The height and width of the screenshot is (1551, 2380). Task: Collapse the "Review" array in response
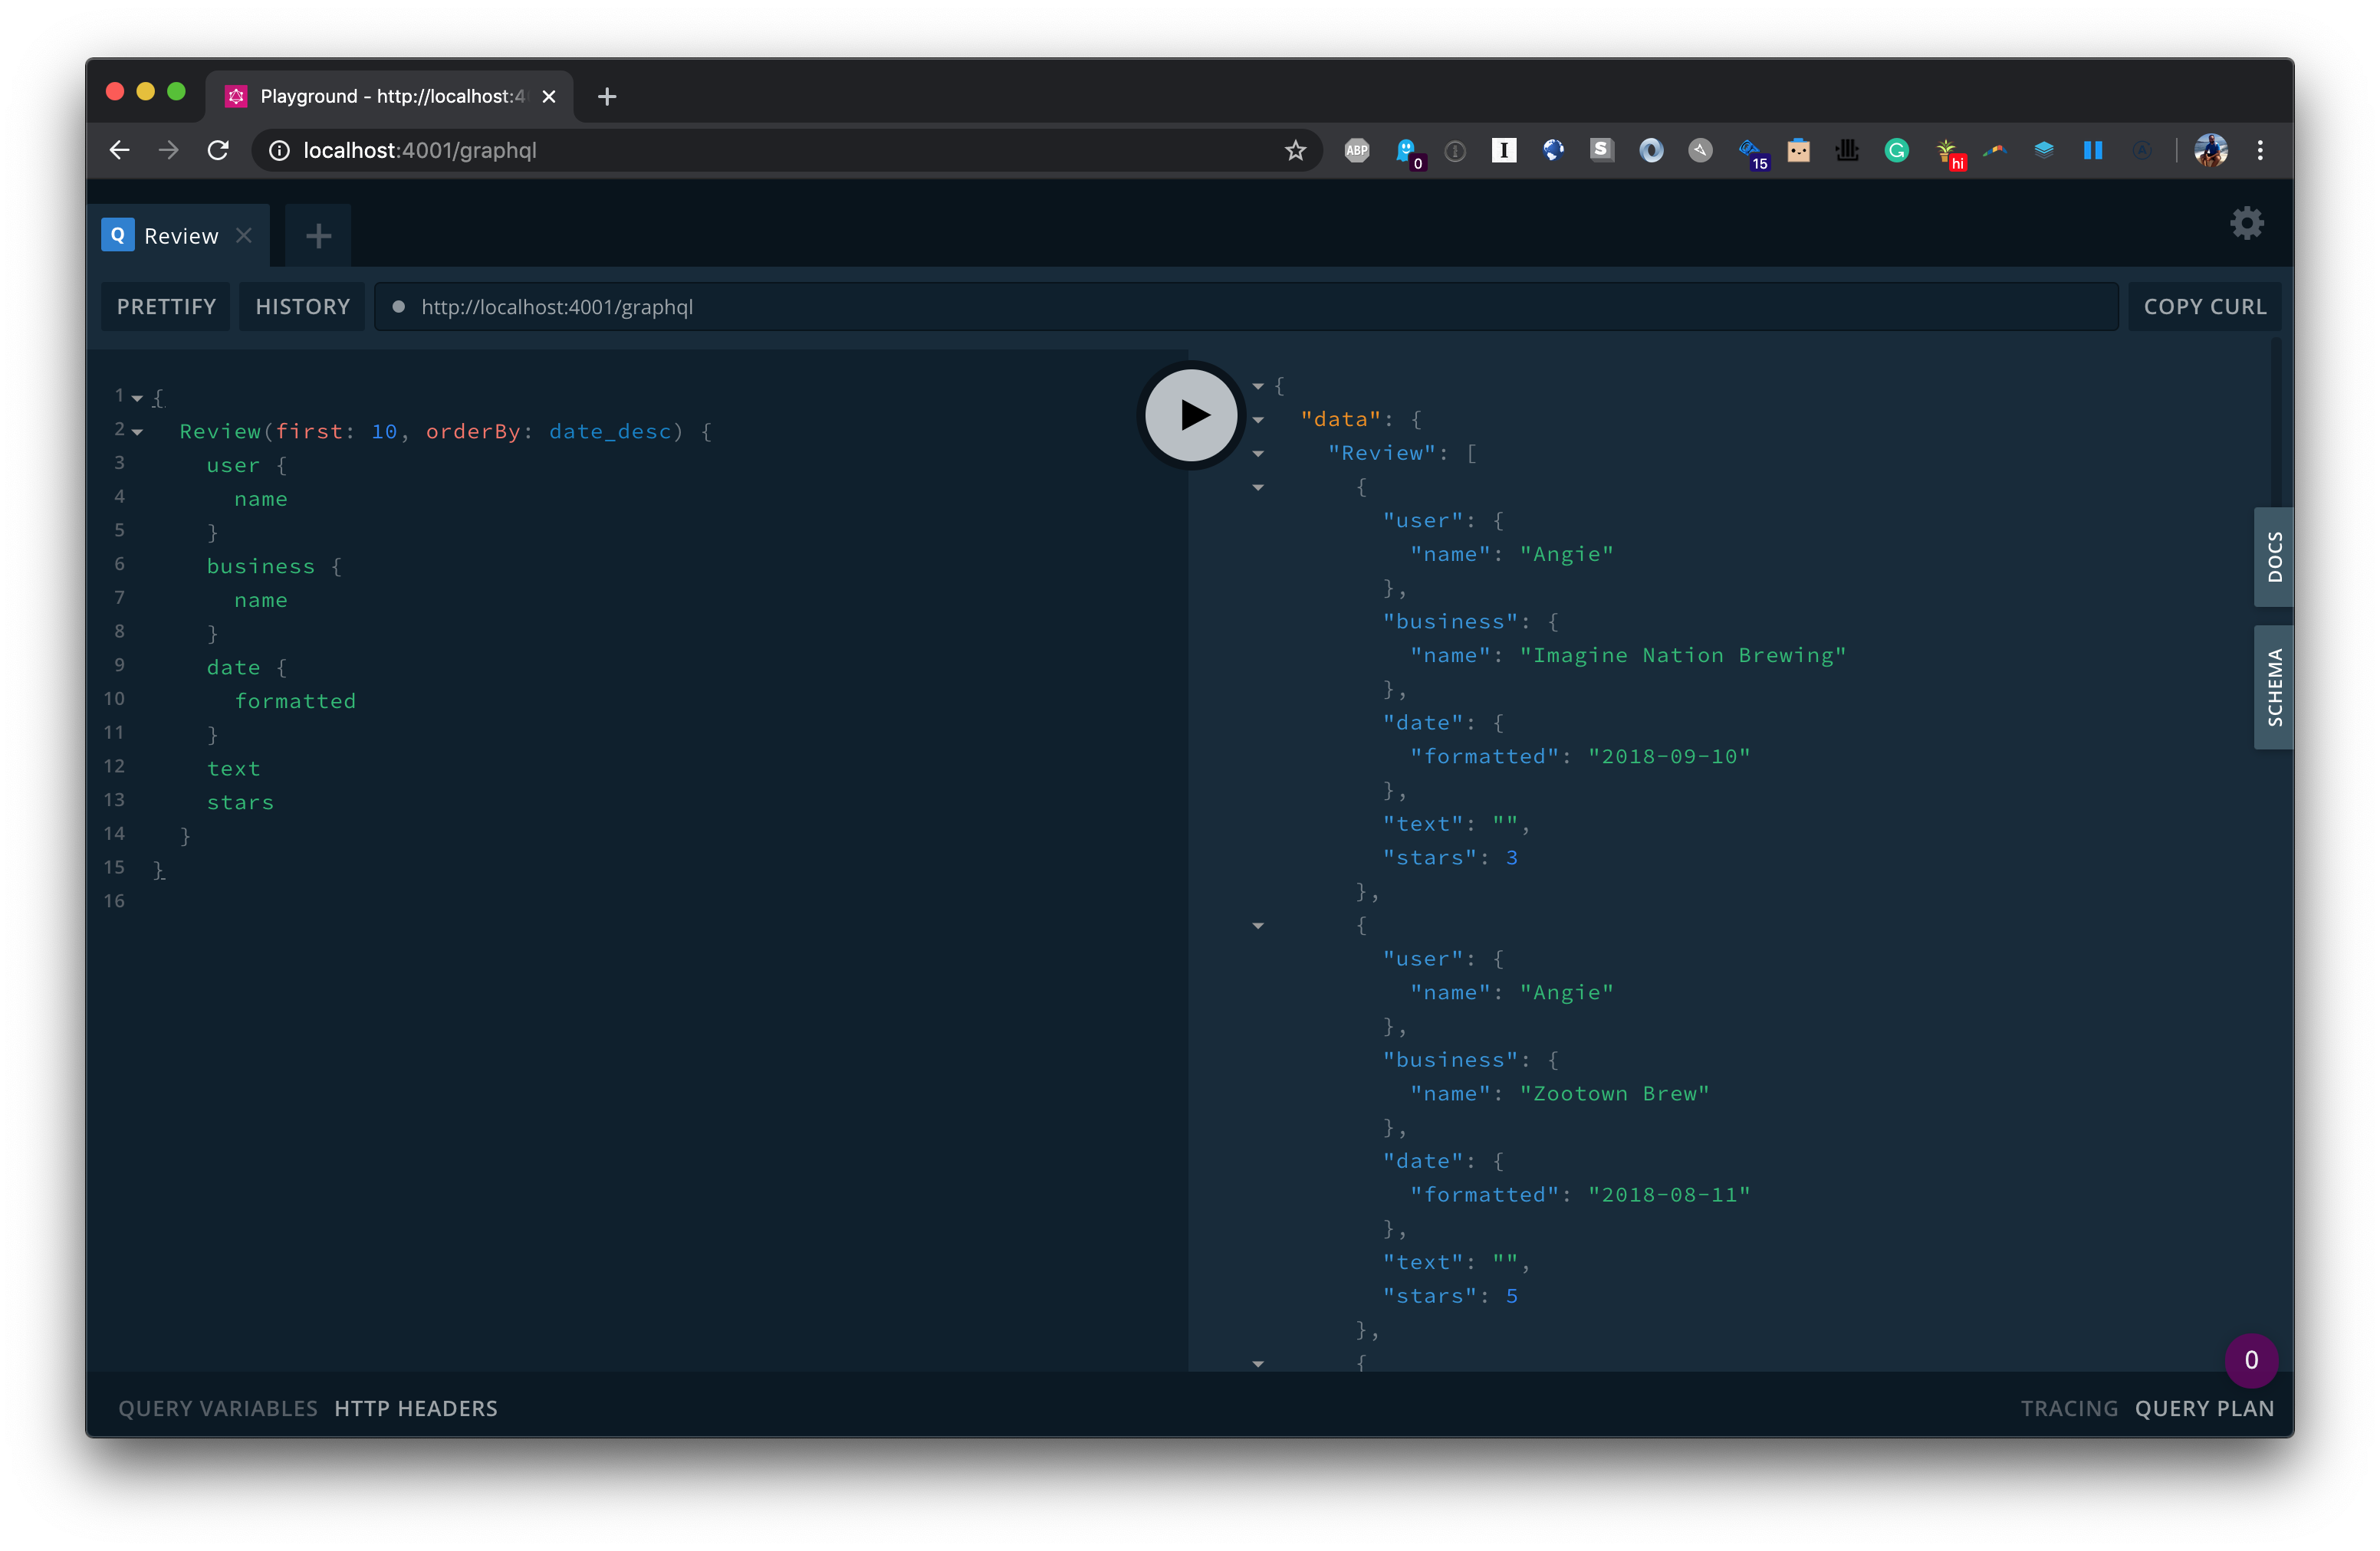[1258, 454]
